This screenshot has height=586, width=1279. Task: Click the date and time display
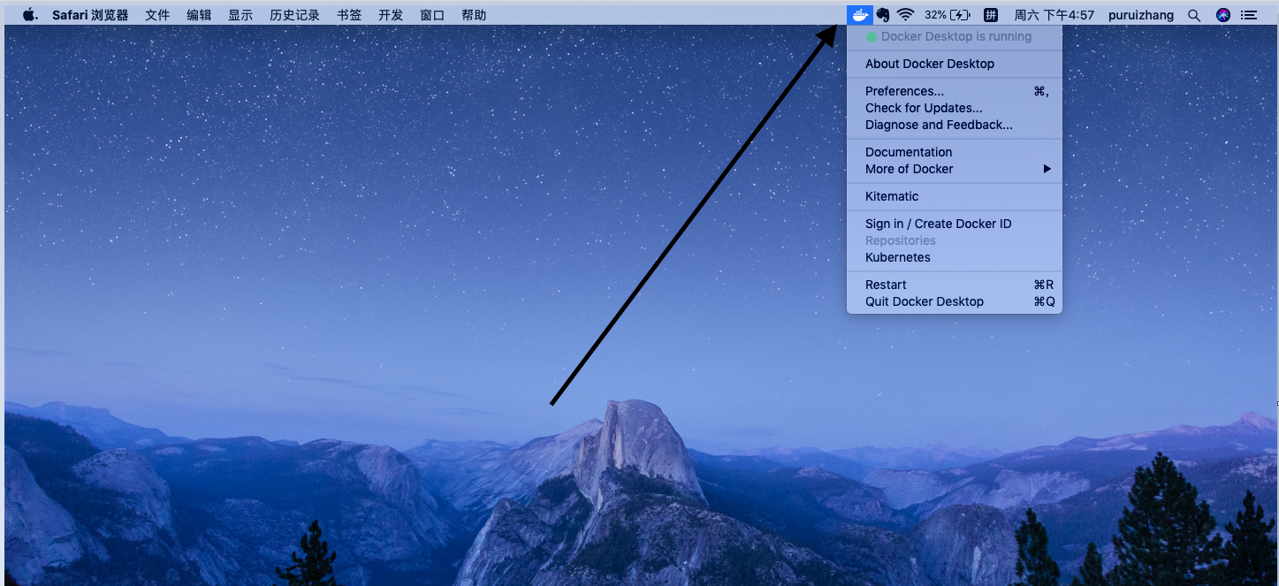pyautogui.click(x=1054, y=15)
